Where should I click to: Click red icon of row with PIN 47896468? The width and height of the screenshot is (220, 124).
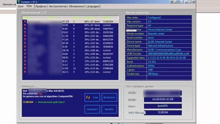point(25,68)
